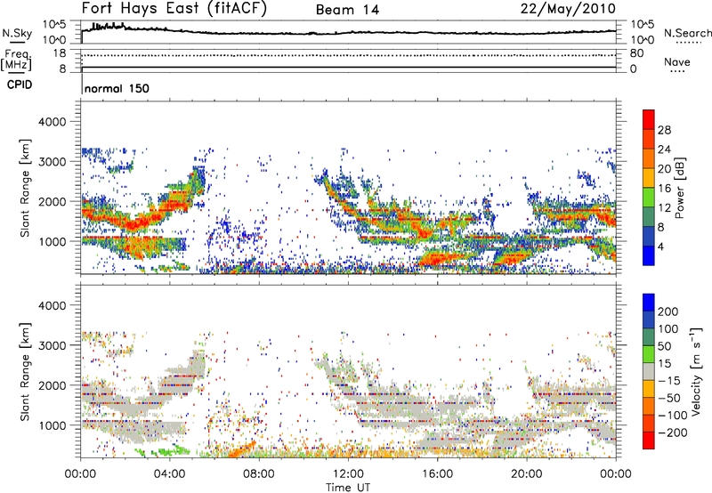Click the blue bottom of power colorbar
Image resolution: width=712 pixels, height=493 pixels.
click(649, 255)
